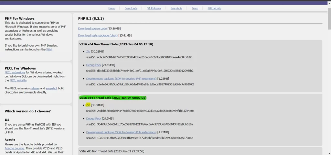
Task: Open Development package link under x64 Thread Safe
Action: pyautogui.click(x=121, y=132)
